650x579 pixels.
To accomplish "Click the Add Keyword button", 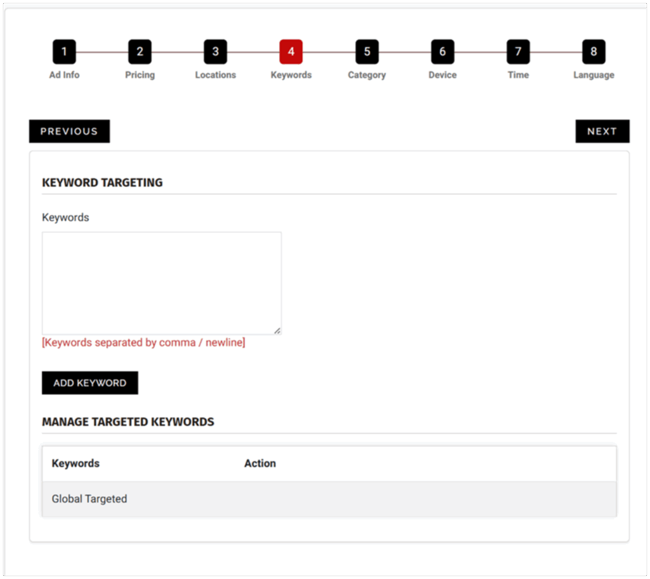I will pos(90,383).
